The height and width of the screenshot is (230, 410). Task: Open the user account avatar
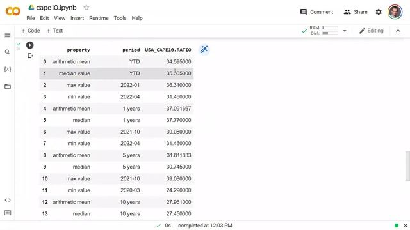coord(395,12)
